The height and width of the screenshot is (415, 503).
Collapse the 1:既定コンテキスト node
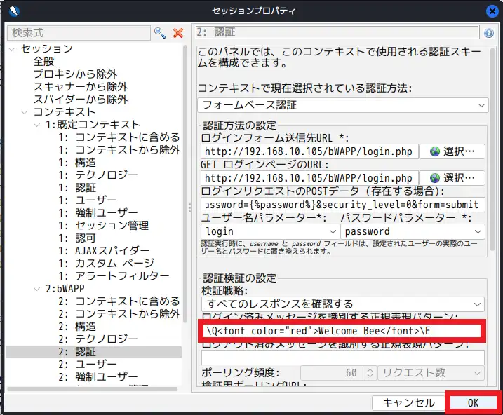tap(37, 125)
